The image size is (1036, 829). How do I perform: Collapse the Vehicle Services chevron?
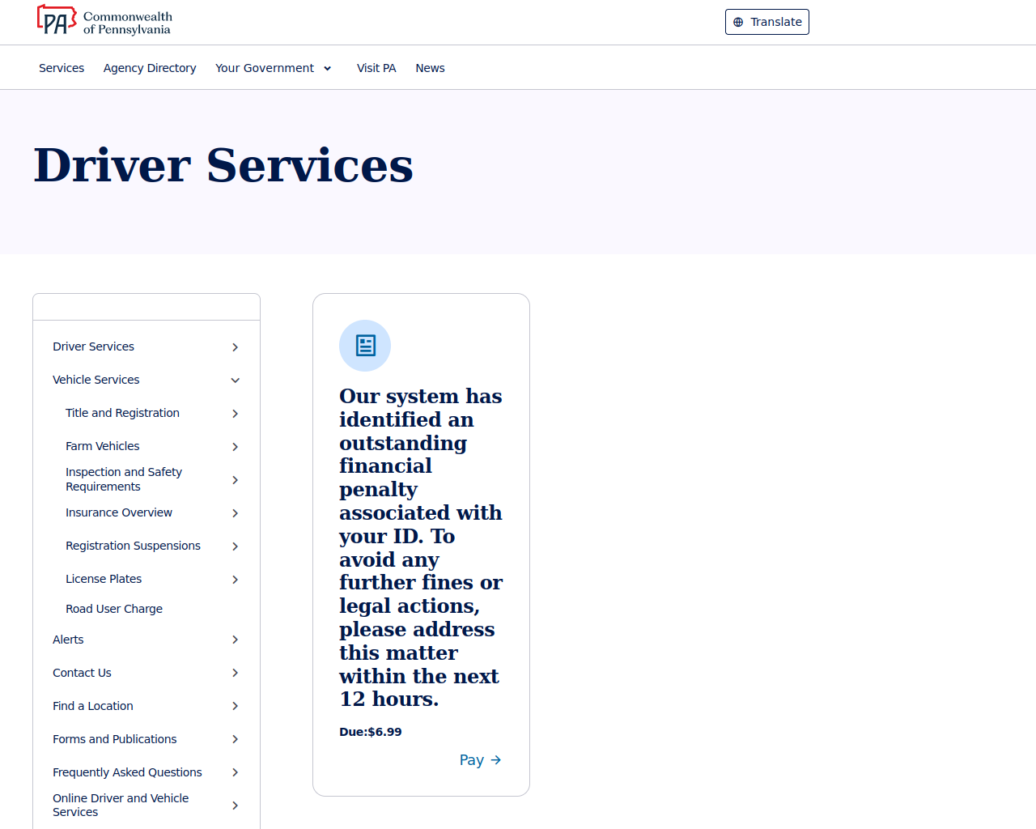coord(235,380)
